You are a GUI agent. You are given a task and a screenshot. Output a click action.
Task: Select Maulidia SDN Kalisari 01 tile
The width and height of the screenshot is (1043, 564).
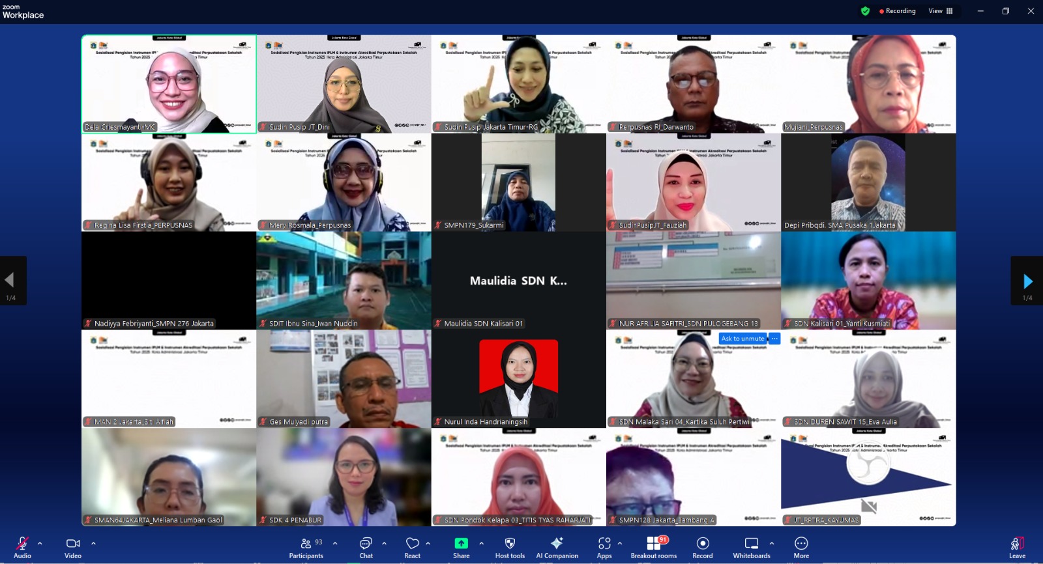pyautogui.click(x=518, y=281)
